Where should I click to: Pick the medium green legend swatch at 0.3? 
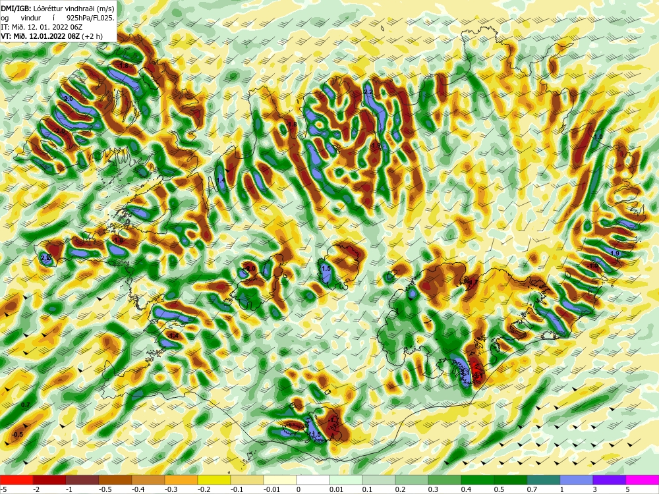445,480
